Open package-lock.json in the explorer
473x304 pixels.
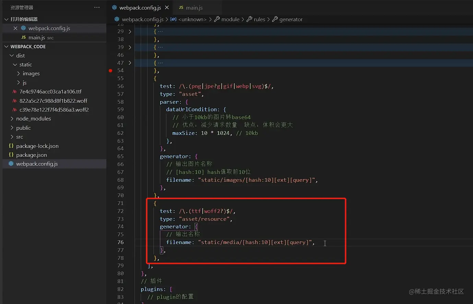37,146
